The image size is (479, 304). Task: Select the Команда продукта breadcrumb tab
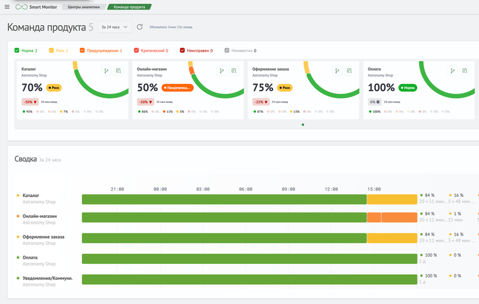[x=129, y=7]
